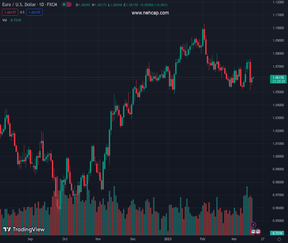Click the Nov label on time axis

(98, 239)
